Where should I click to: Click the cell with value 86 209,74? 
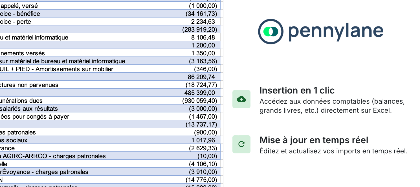[200, 77]
